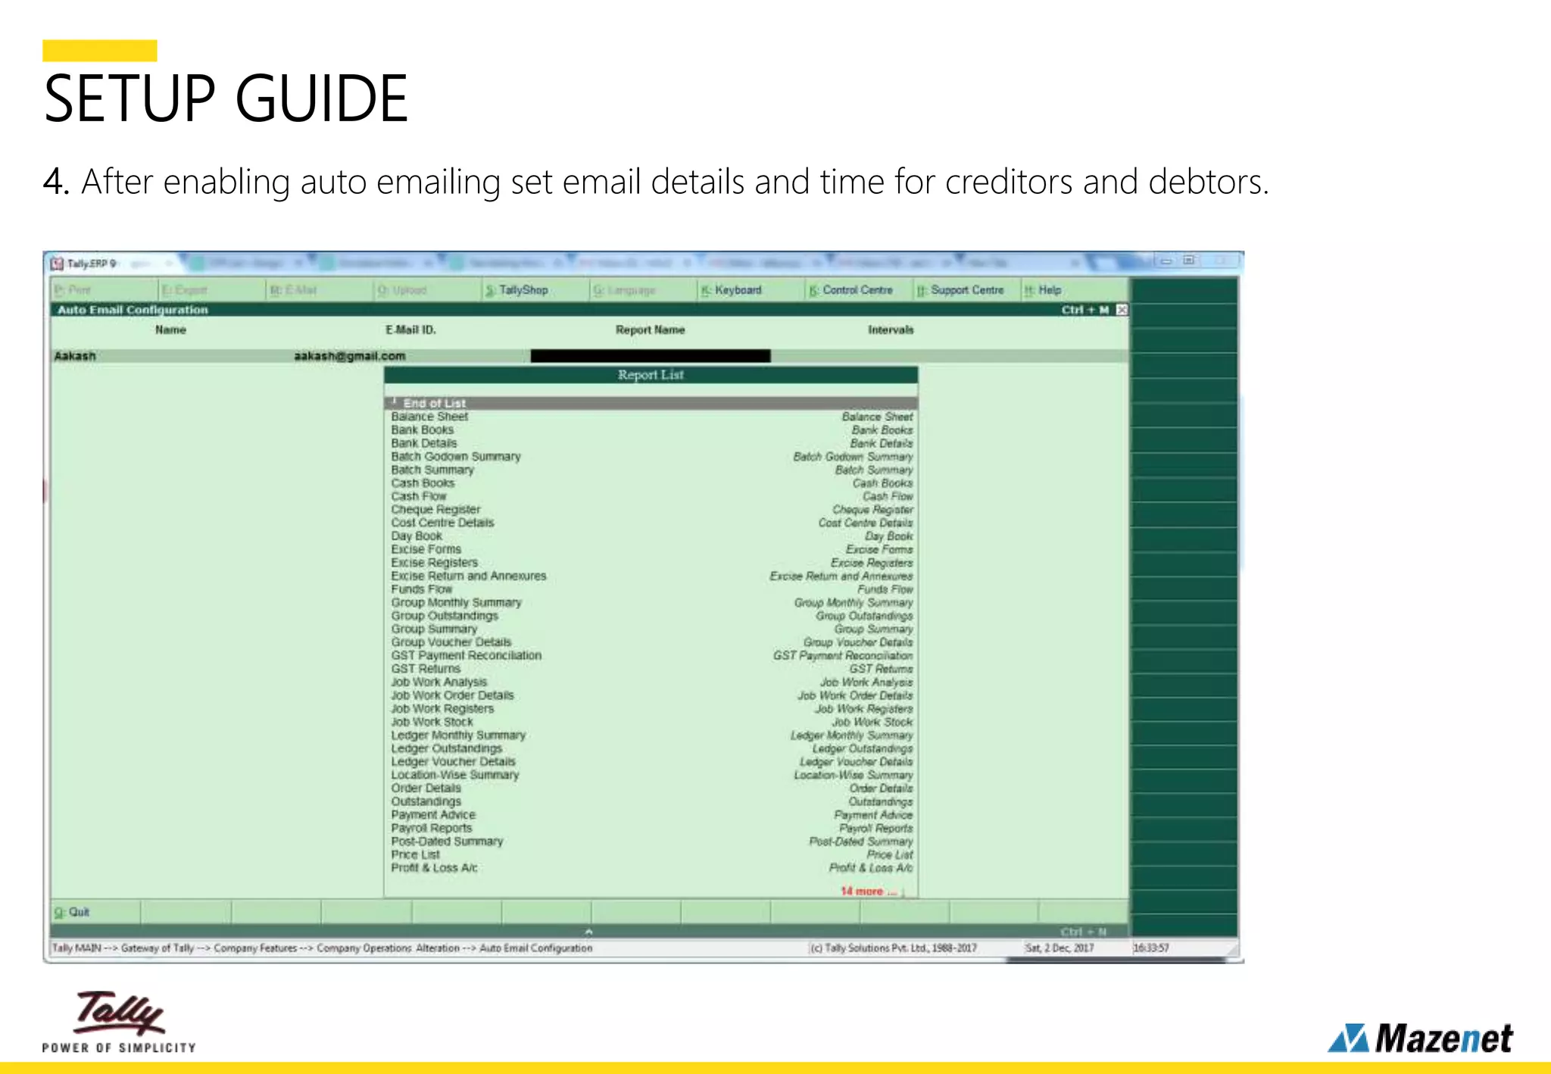Choose Excise Return and Annexures report

pyautogui.click(x=651, y=576)
